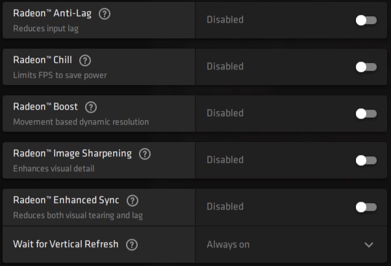Image resolution: width=391 pixels, height=266 pixels.
Task: Click the 'Movement based dynamic resolution' description
Action: tap(81, 122)
